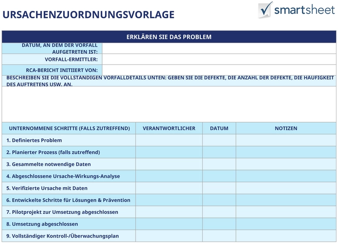The height and width of the screenshot is (243, 338).
Task: Click Notizen cell for Pilotprojekt row
Action: (x=286, y=212)
